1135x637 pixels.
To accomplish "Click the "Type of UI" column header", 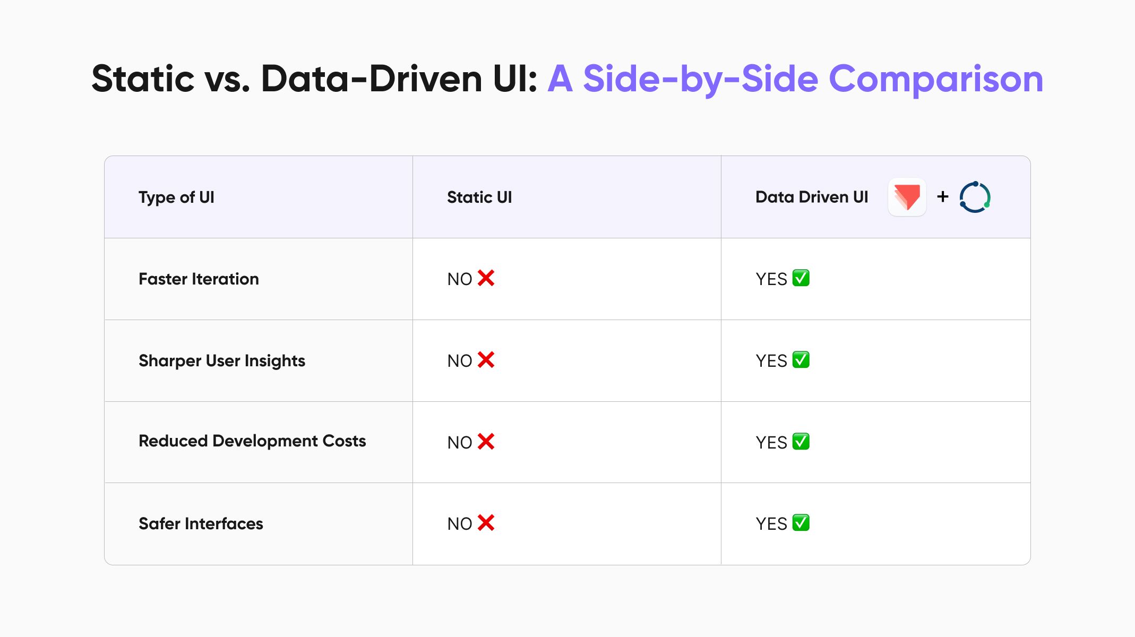I will [176, 197].
